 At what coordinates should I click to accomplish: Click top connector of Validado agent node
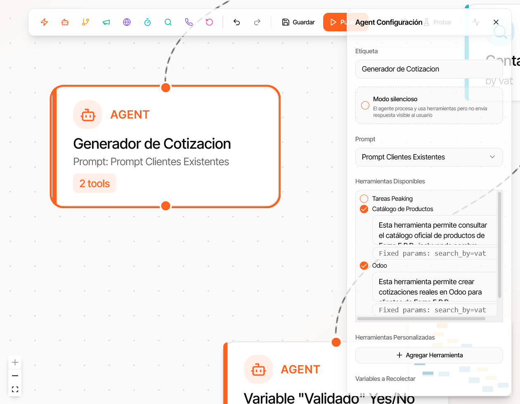click(x=336, y=342)
